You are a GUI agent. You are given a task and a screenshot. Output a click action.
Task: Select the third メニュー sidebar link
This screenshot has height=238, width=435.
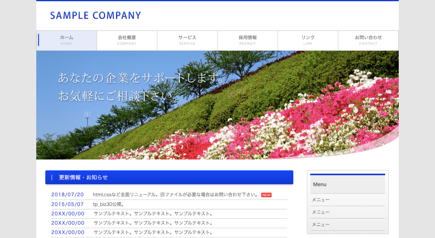(x=321, y=225)
